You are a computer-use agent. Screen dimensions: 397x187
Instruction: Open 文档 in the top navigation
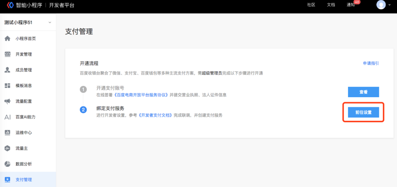331,5
